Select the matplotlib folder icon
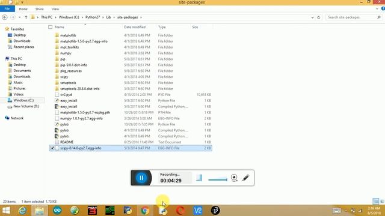 coord(57,35)
